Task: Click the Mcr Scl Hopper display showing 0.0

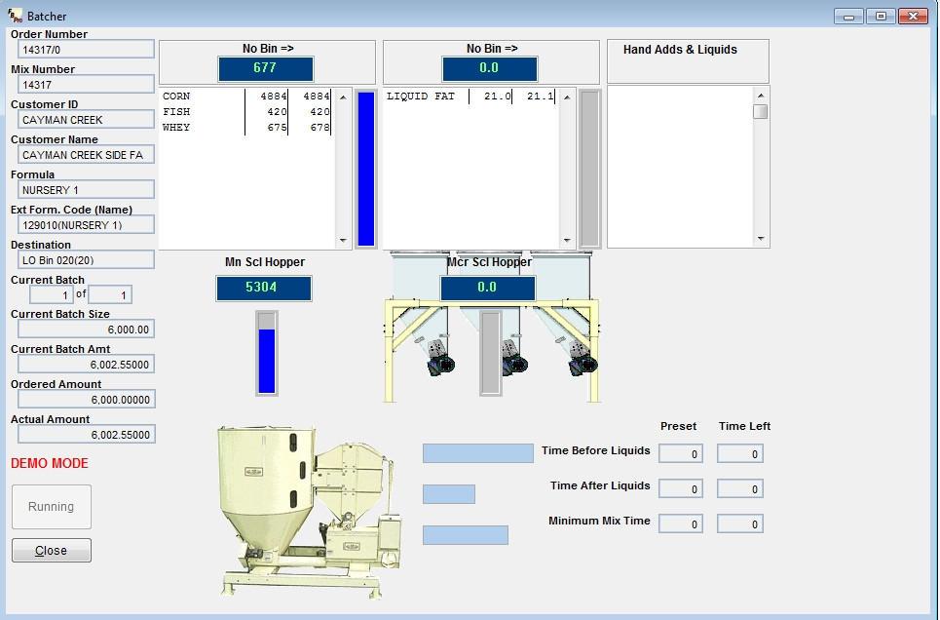Action: pos(489,289)
